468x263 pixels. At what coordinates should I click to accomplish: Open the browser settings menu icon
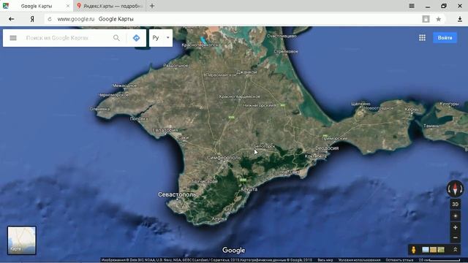(412, 6)
